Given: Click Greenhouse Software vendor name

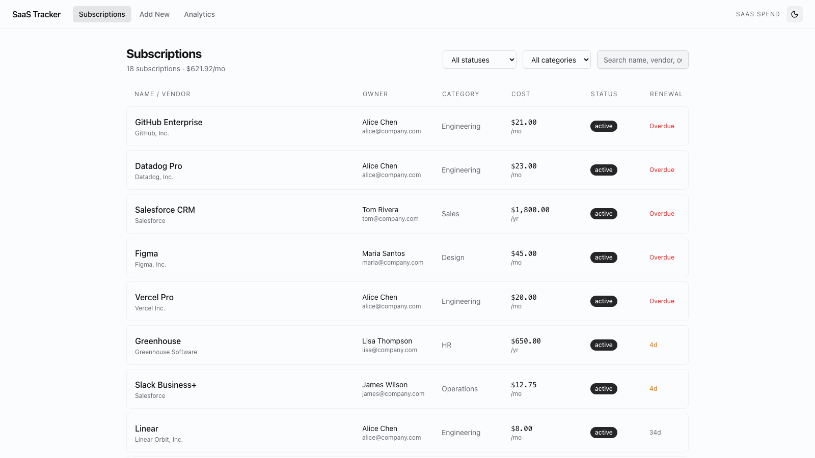Looking at the screenshot, I should [166, 352].
